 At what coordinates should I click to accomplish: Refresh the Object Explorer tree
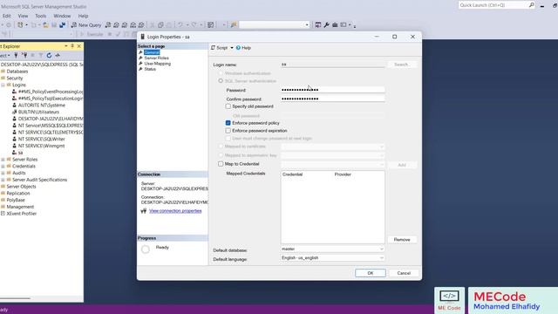tap(49, 55)
